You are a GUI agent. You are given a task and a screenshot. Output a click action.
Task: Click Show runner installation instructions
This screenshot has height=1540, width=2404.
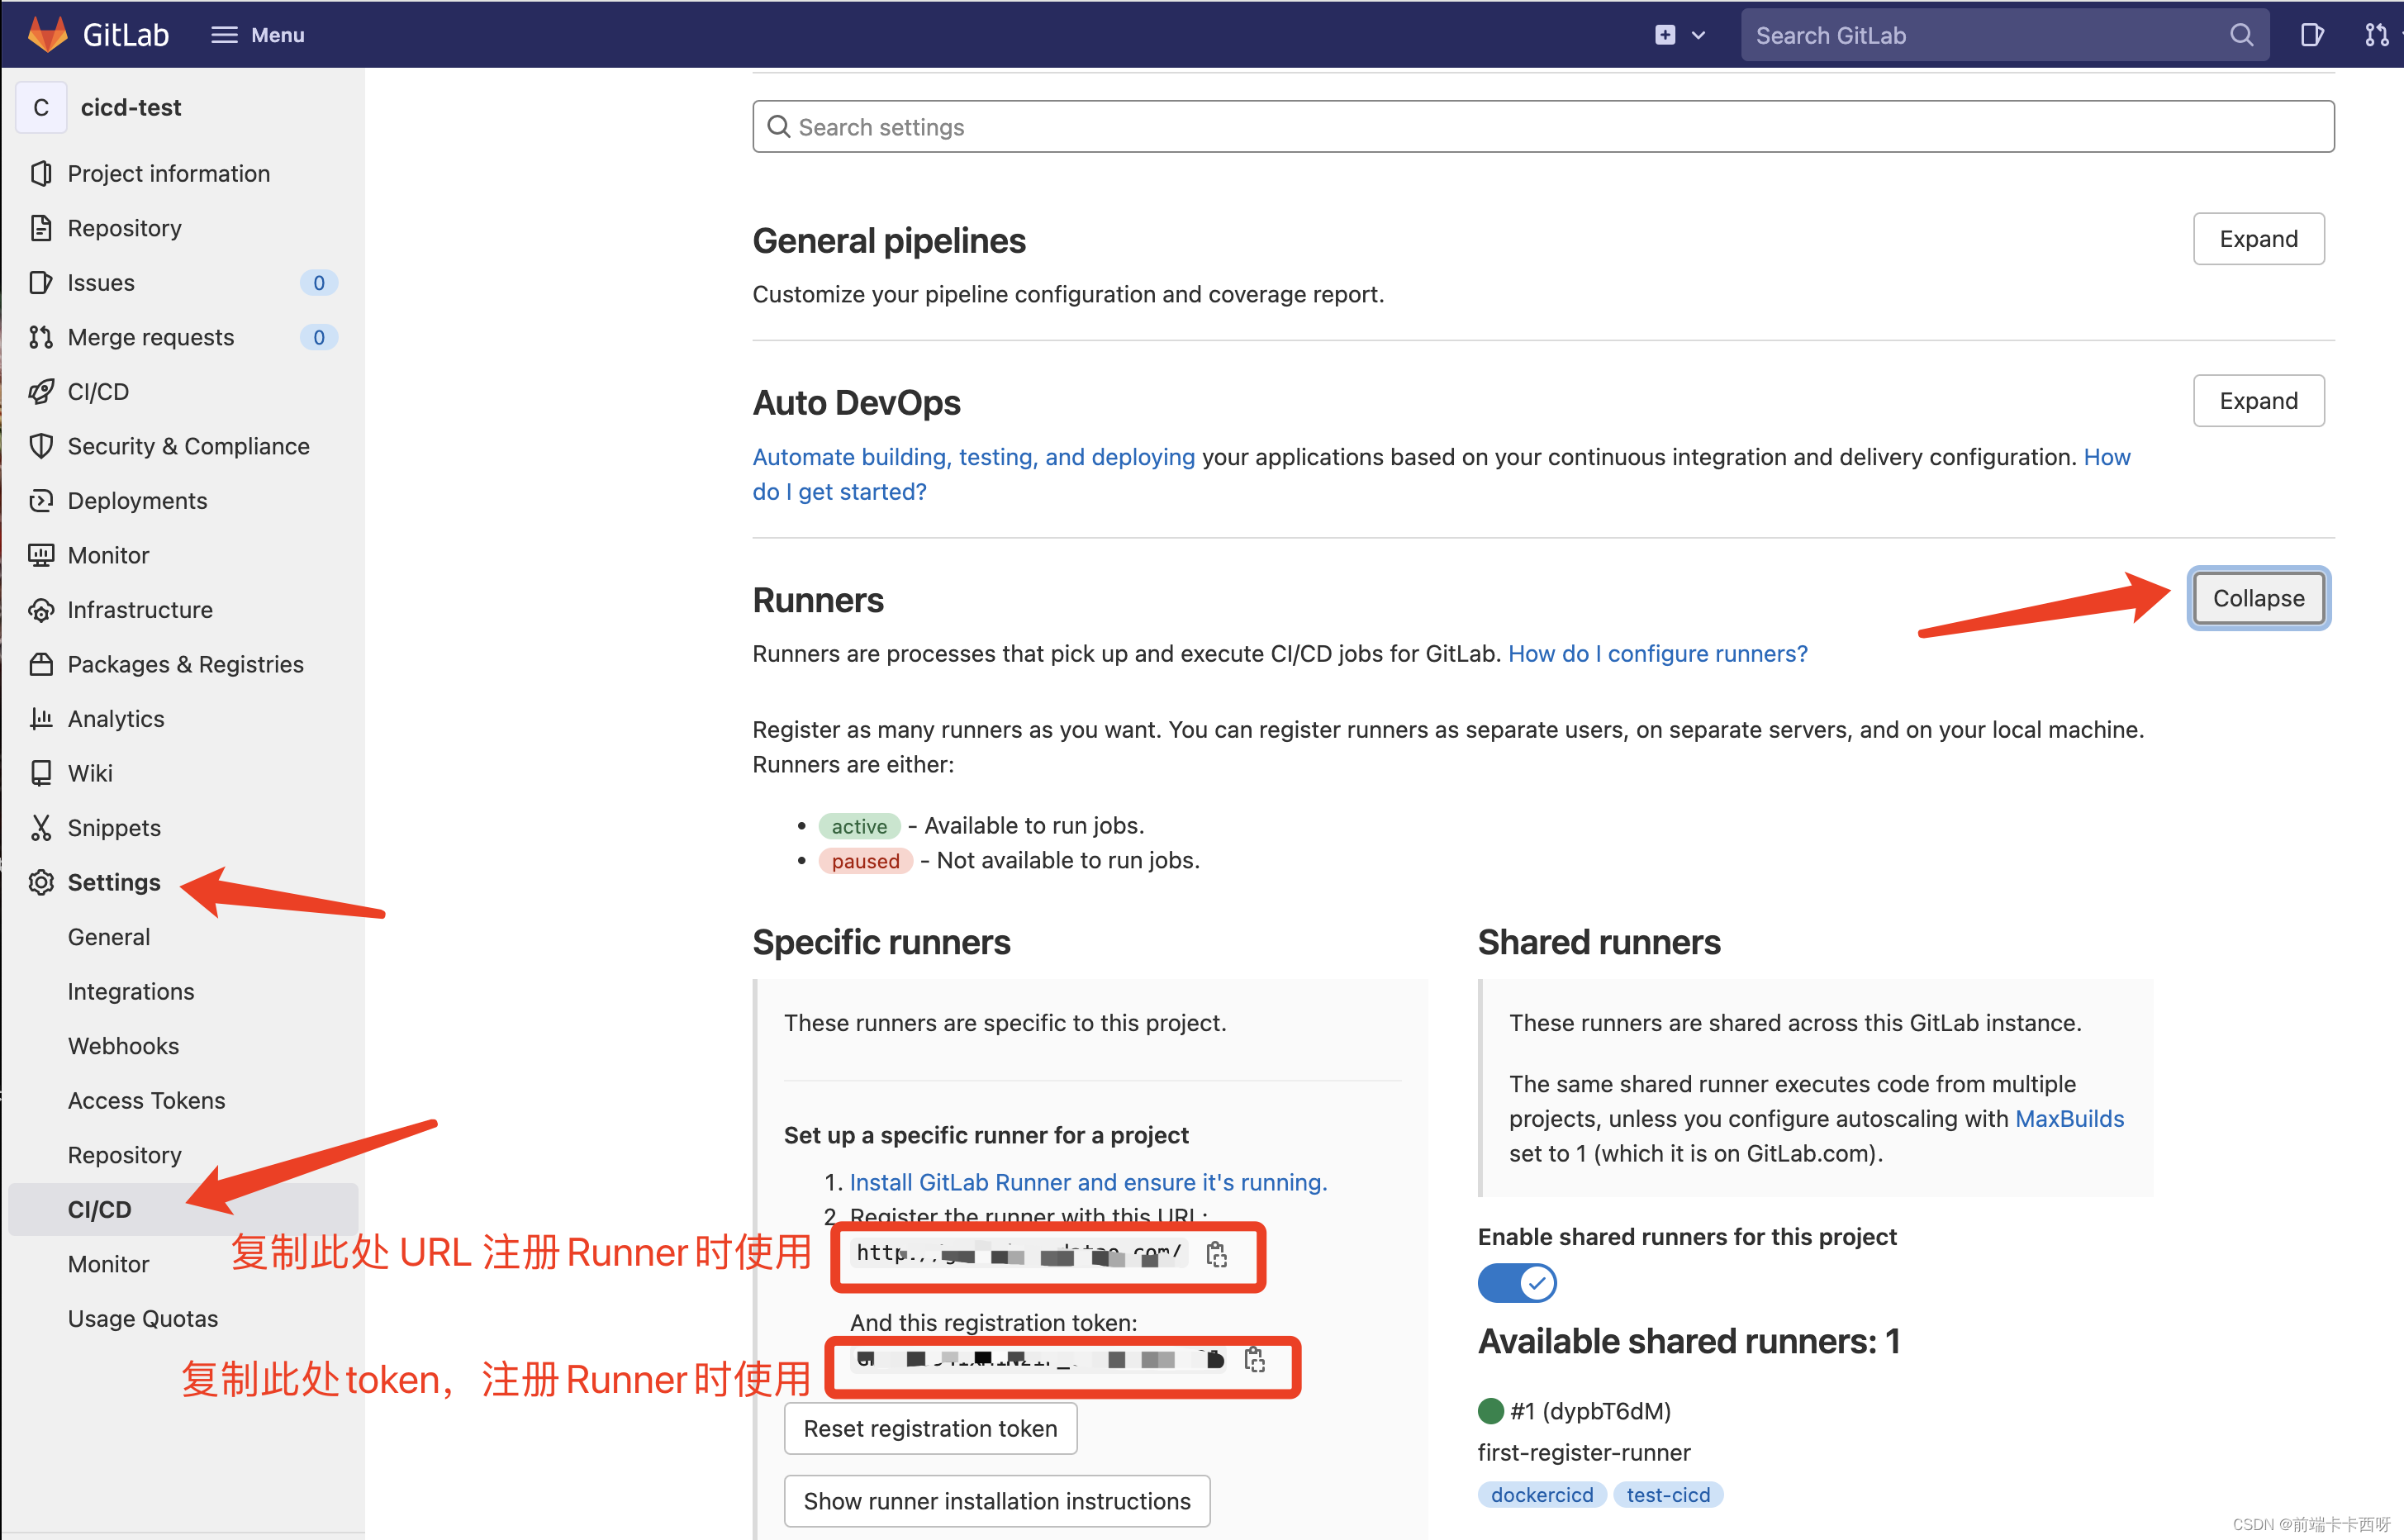995,1501
